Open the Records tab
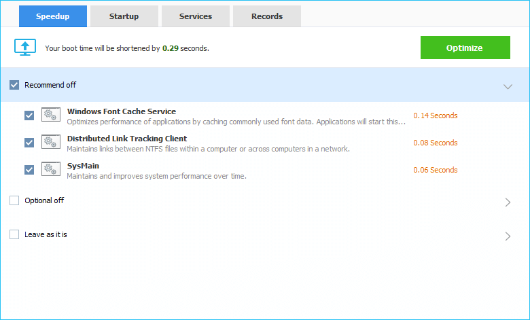Screen dimensions: 530x320 pos(266,16)
